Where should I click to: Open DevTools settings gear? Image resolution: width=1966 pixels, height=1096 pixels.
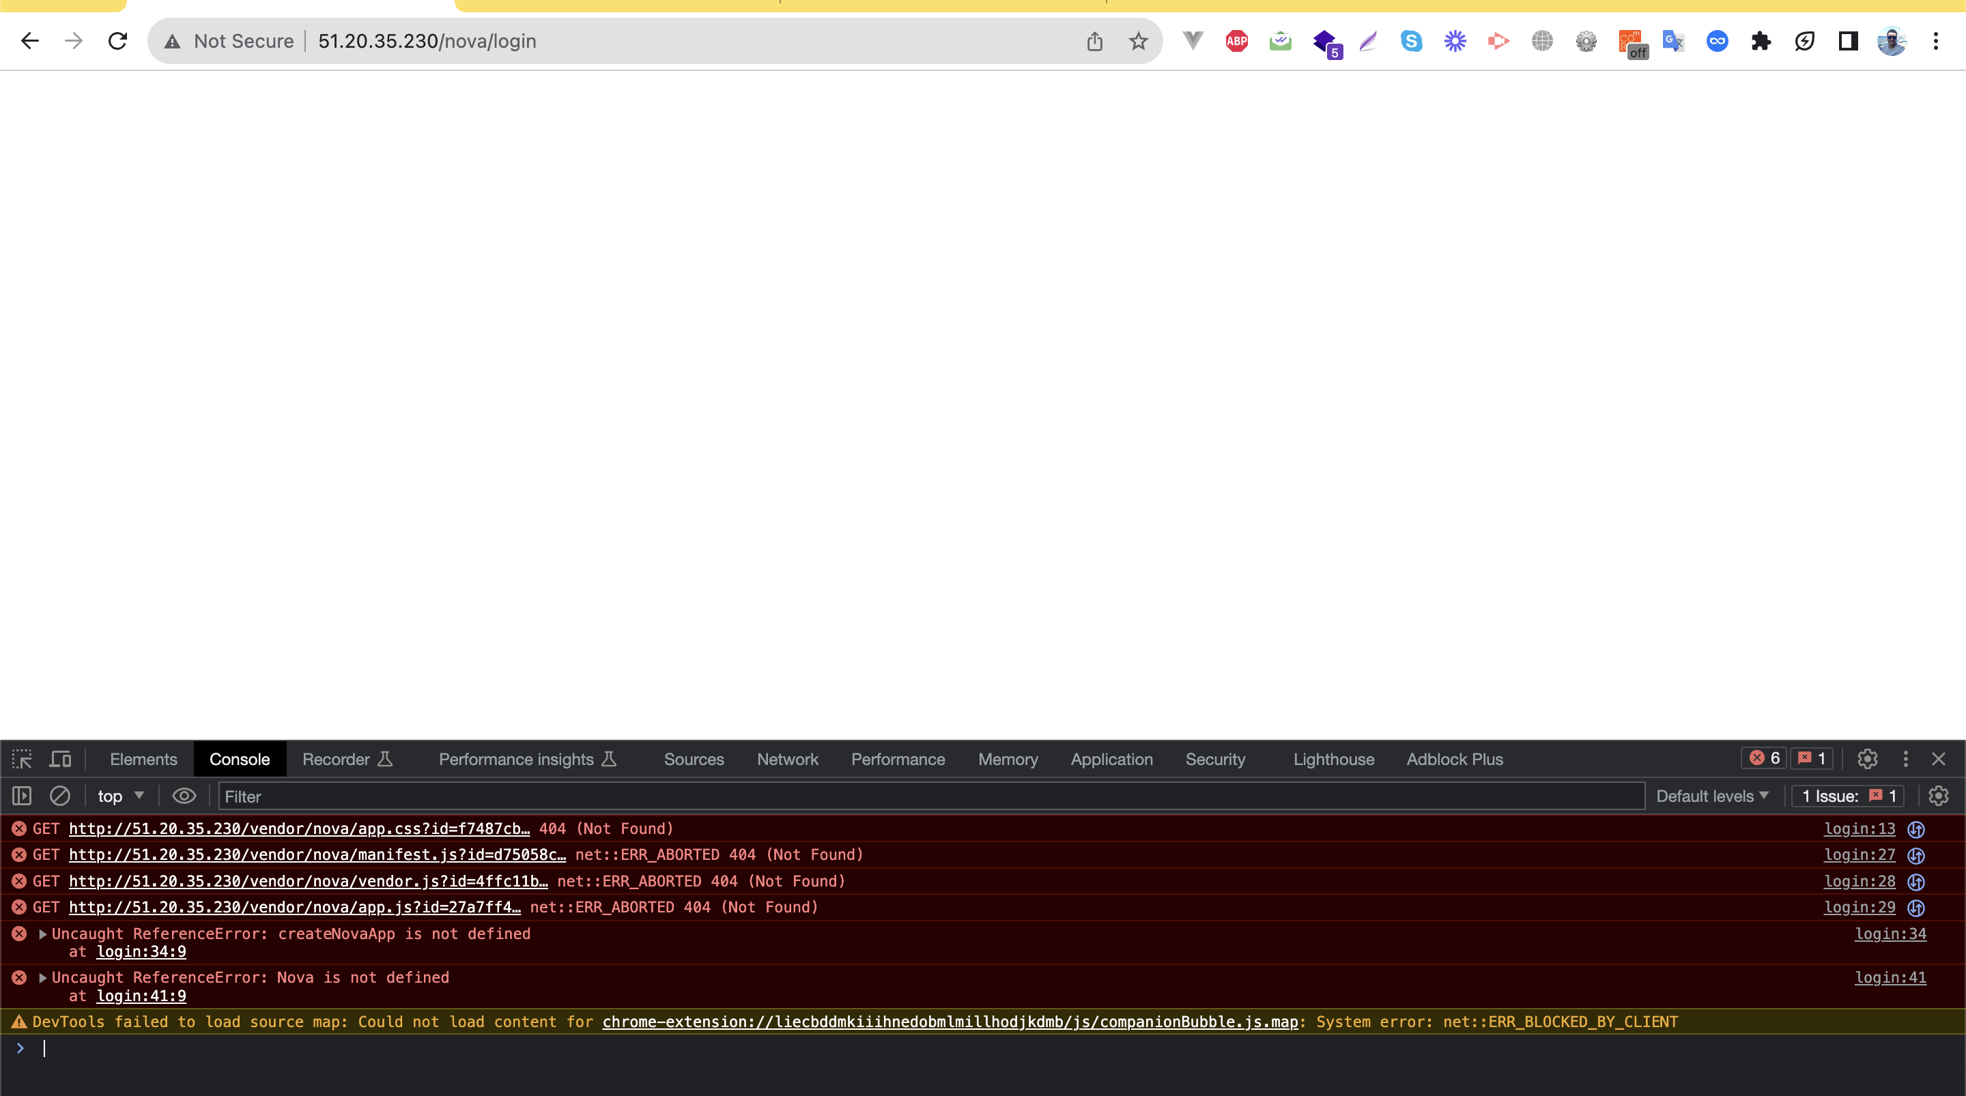coord(1866,759)
